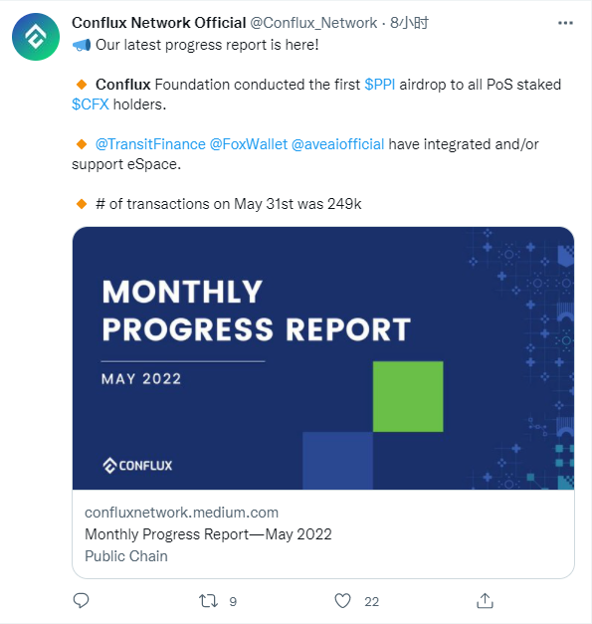The width and height of the screenshot is (592, 624).
Task: Click the @Conflux_Network handle
Action: tap(313, 23)
